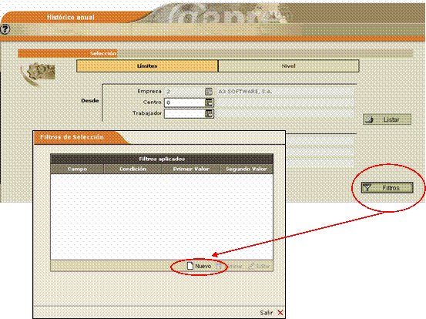Click the help question mark icon
The image size is (426, 319).
click(5, 29)
